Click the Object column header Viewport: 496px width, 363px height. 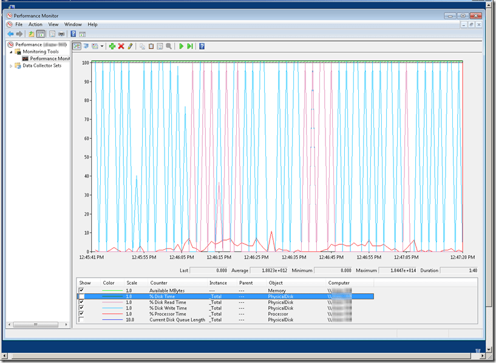(276, 283)
